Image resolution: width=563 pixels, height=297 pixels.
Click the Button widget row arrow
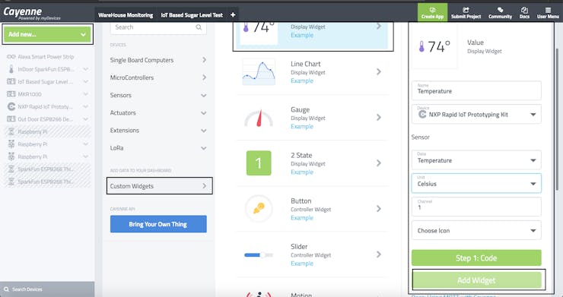(x=378, y=208)
